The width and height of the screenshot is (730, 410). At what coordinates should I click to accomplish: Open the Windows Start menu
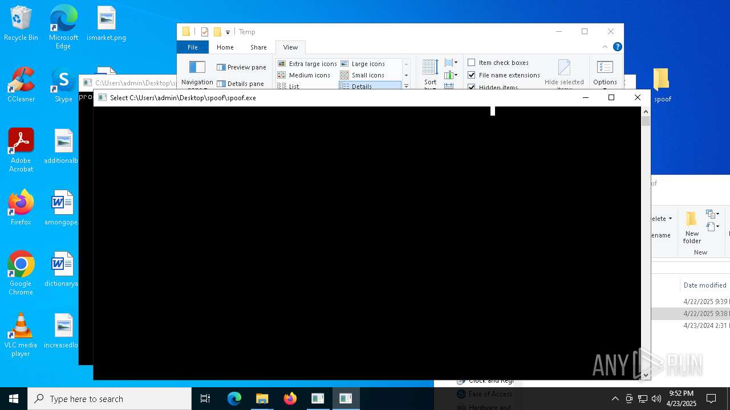click(14, 399)
